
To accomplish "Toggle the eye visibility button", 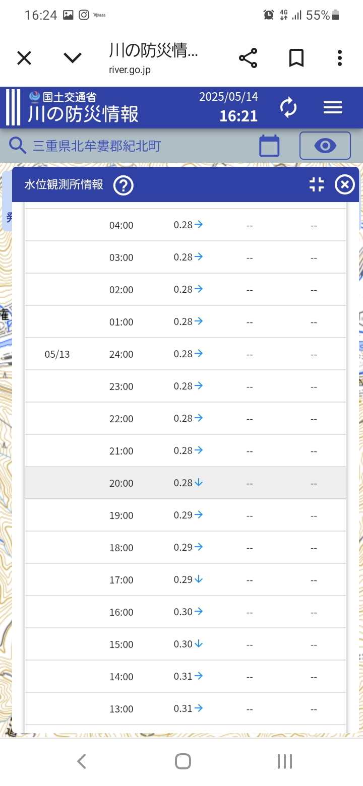I will pyautogui.click(x=325, y=146).
